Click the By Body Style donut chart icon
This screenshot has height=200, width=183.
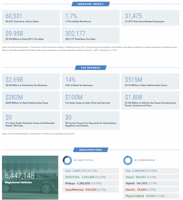point(67,160)
